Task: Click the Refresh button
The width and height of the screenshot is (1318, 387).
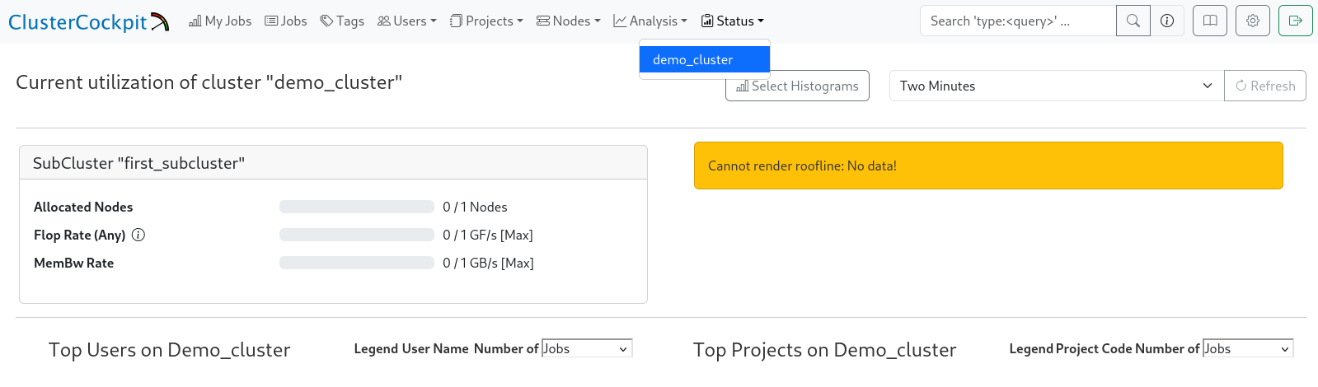Action: click(1265, 86)
